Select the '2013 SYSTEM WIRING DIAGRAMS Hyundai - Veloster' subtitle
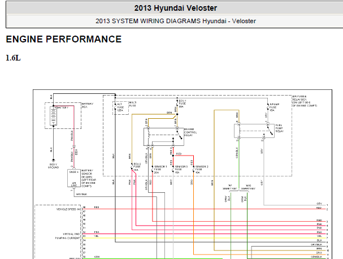 [175, 21]
